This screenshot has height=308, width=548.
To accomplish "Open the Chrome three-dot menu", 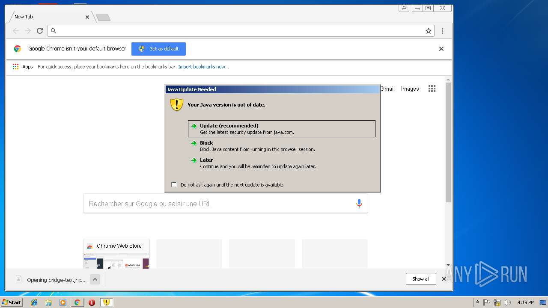I will click(x=442, y=31).
